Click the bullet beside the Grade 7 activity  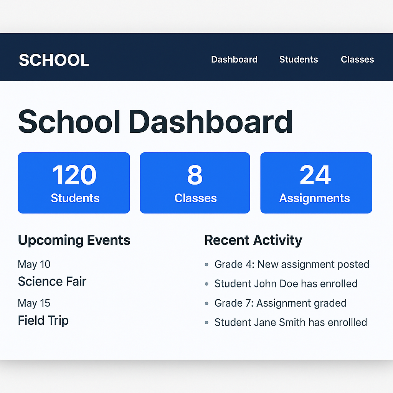207,303
